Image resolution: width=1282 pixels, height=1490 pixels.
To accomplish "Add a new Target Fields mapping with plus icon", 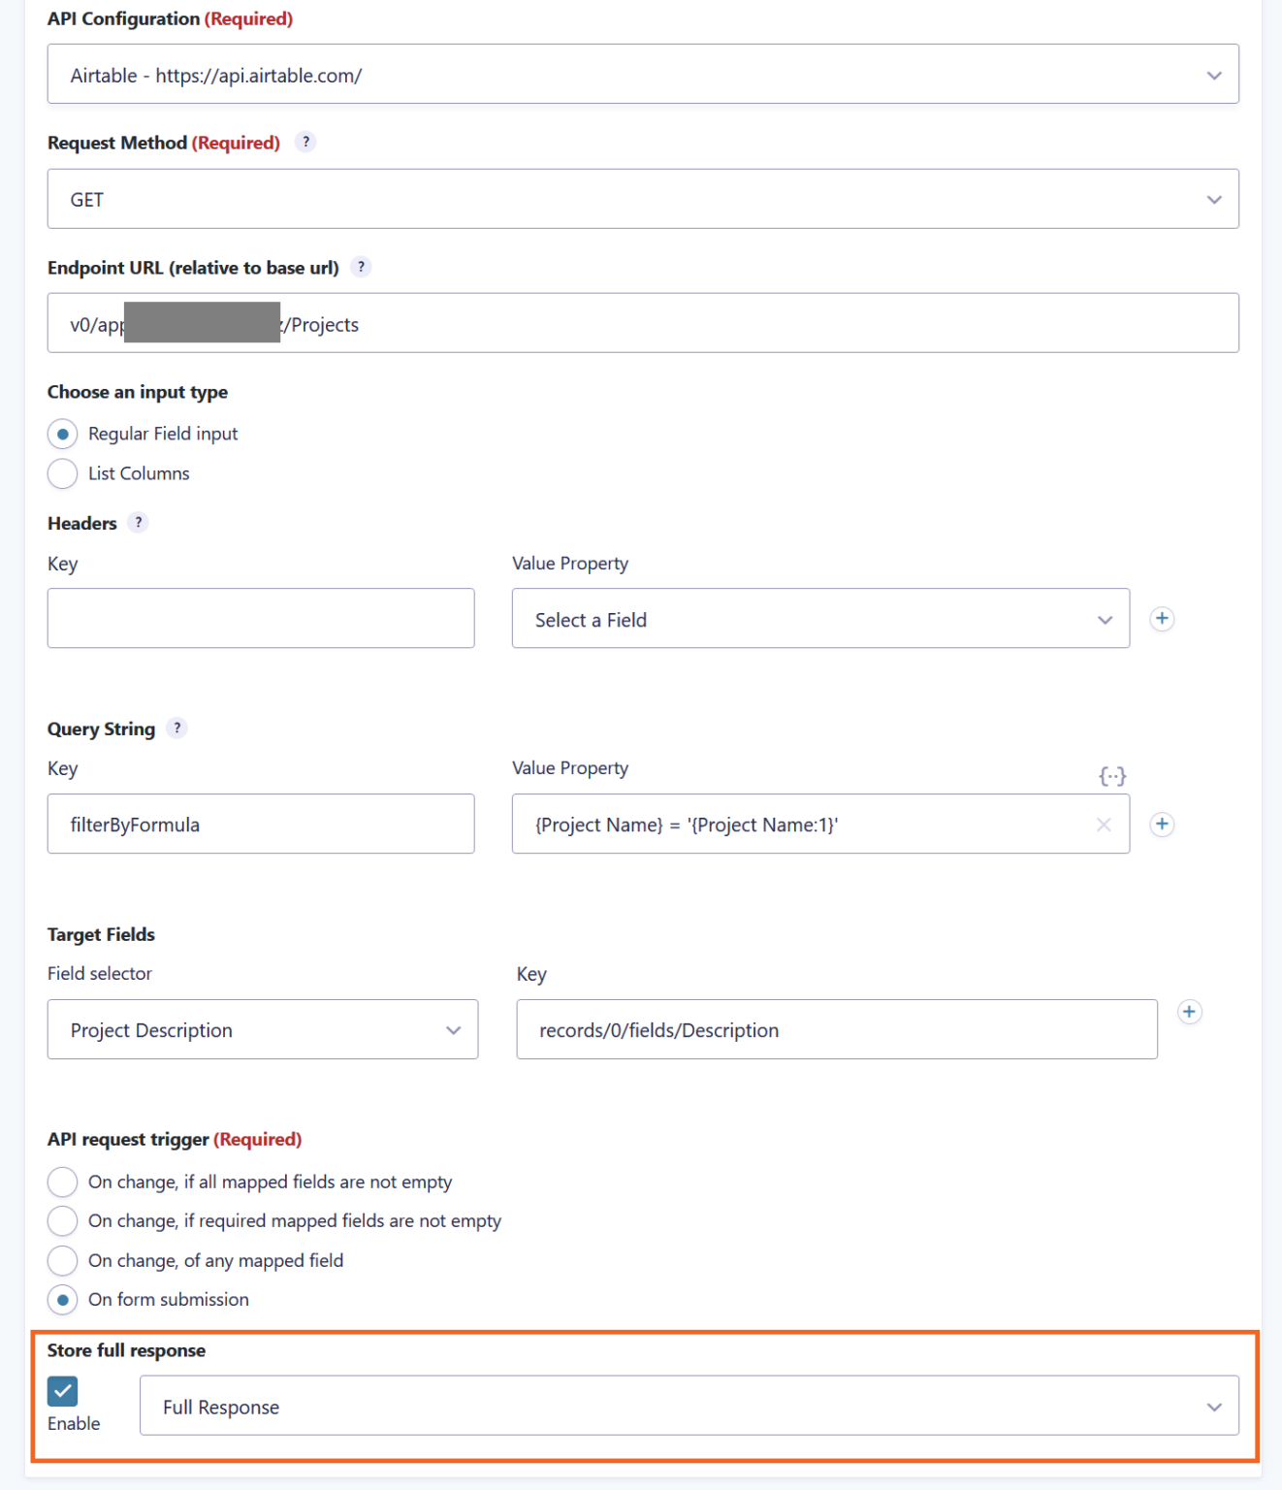I will [1190, 1011].
